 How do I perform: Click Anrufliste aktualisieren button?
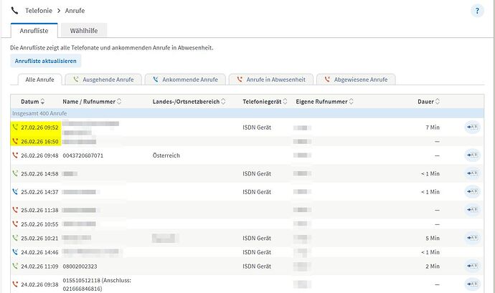point(46,61)
